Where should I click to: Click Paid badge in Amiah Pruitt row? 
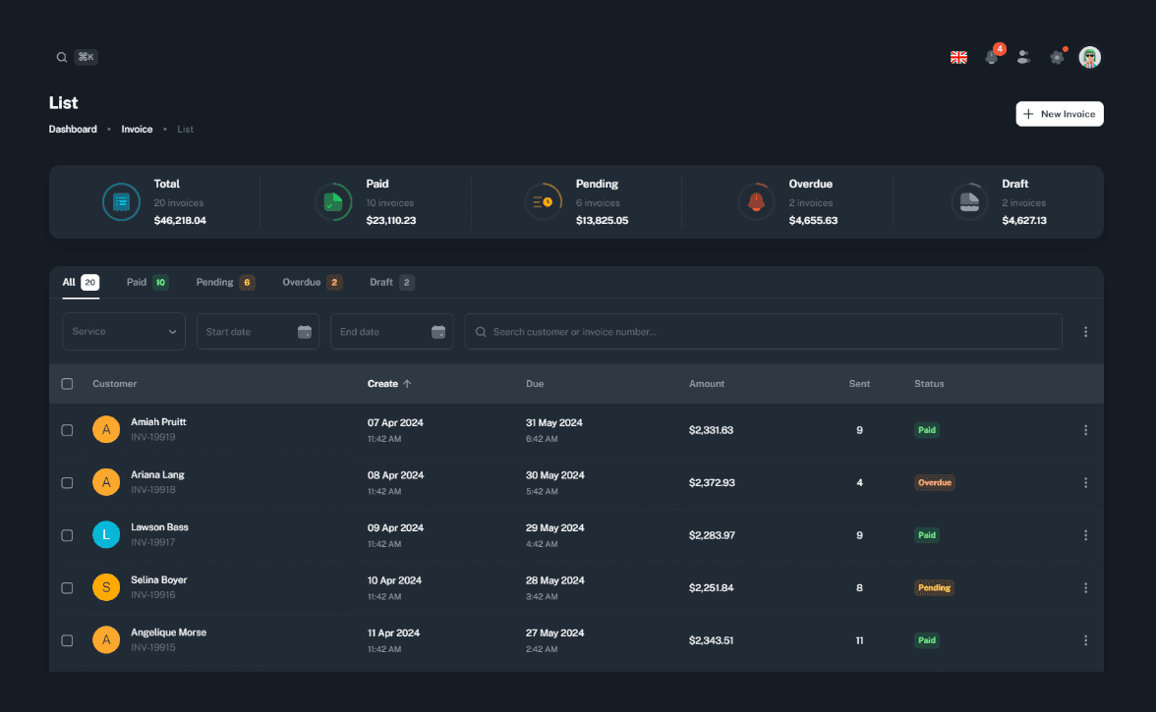(927, 430)
